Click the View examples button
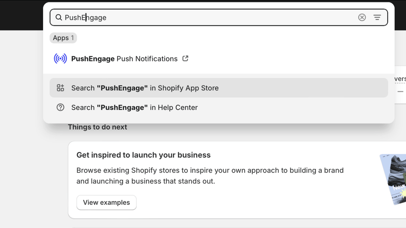Screen dimensions: 406x228 click(106, 202)
